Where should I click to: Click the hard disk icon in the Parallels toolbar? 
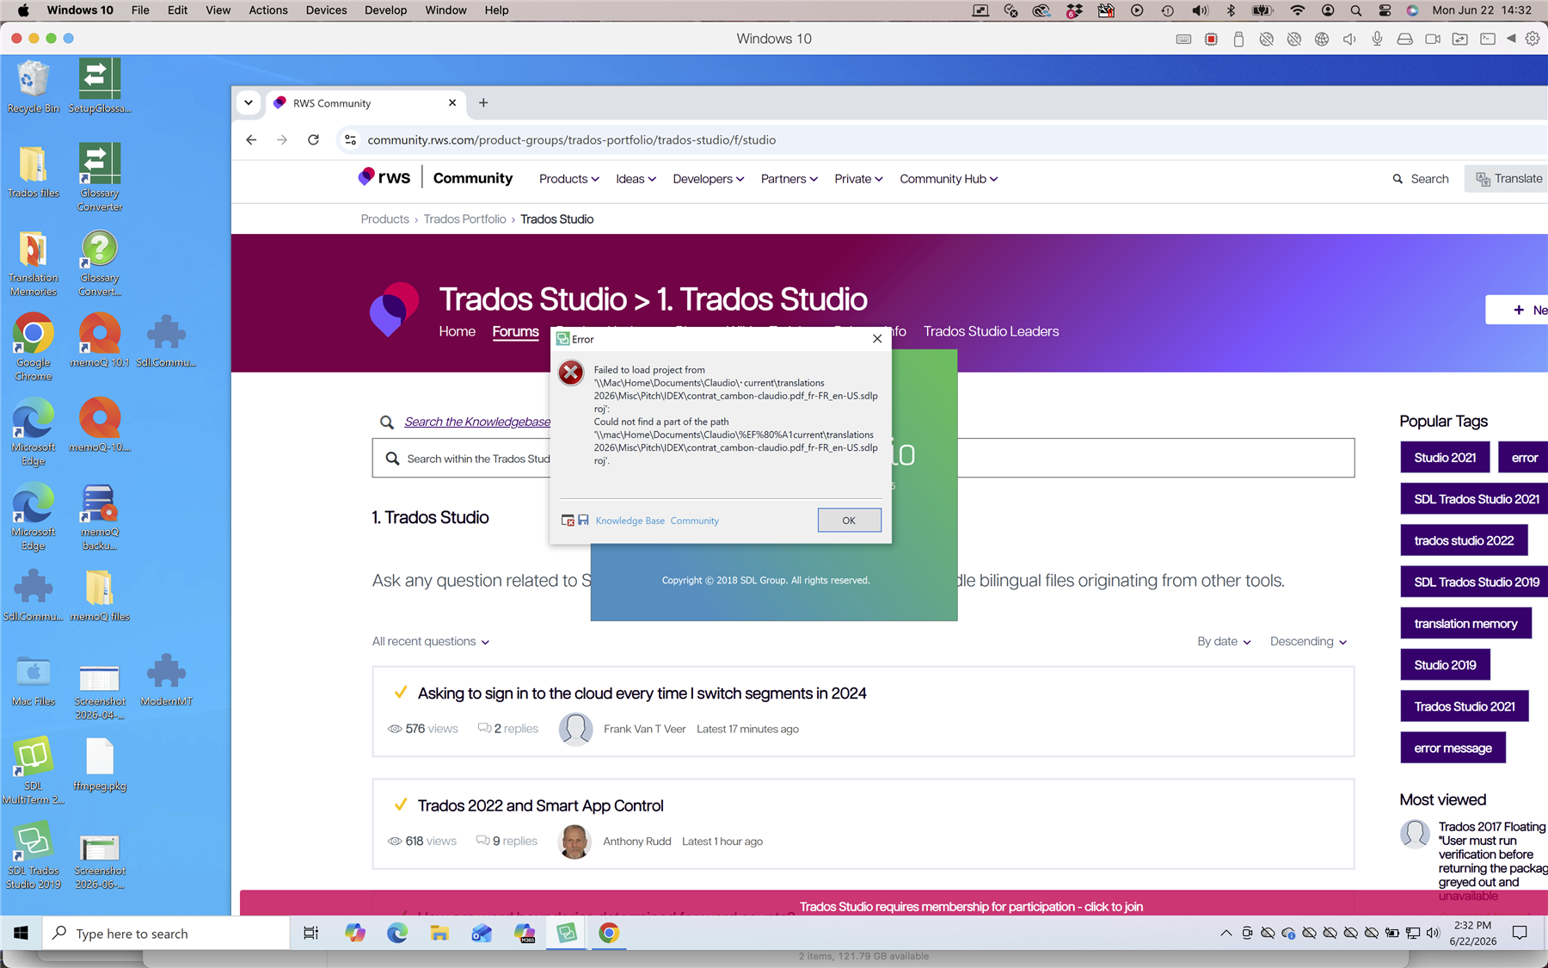pyautogui.click(x=1404, y=39)
